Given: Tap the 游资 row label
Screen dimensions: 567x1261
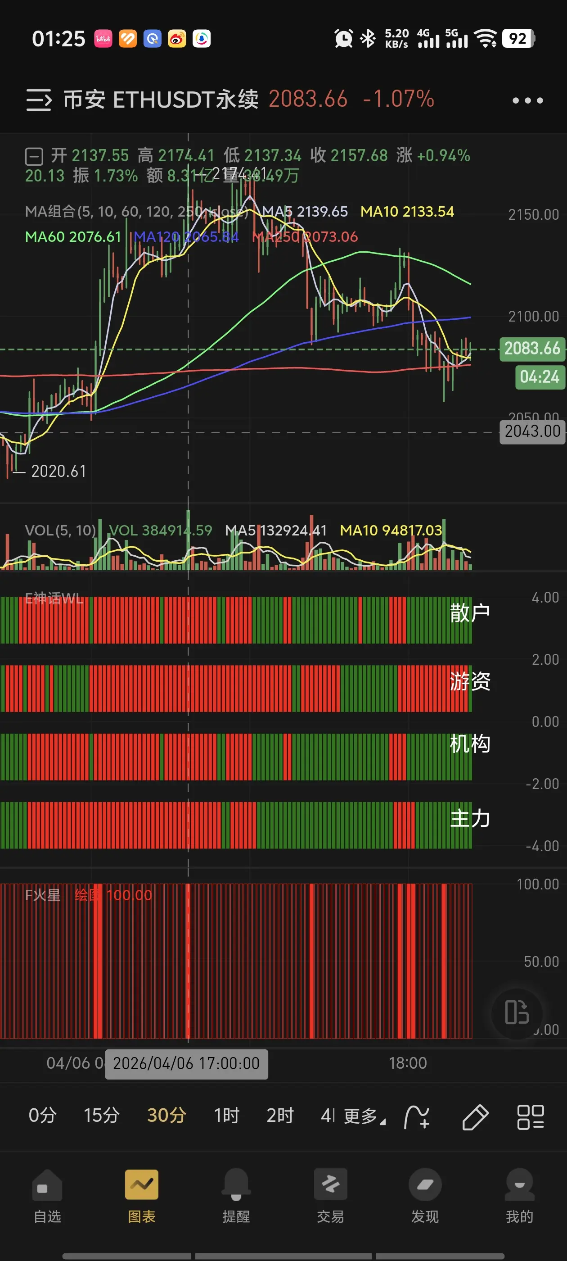Looking at the screenshot, I should coord(470,681).
